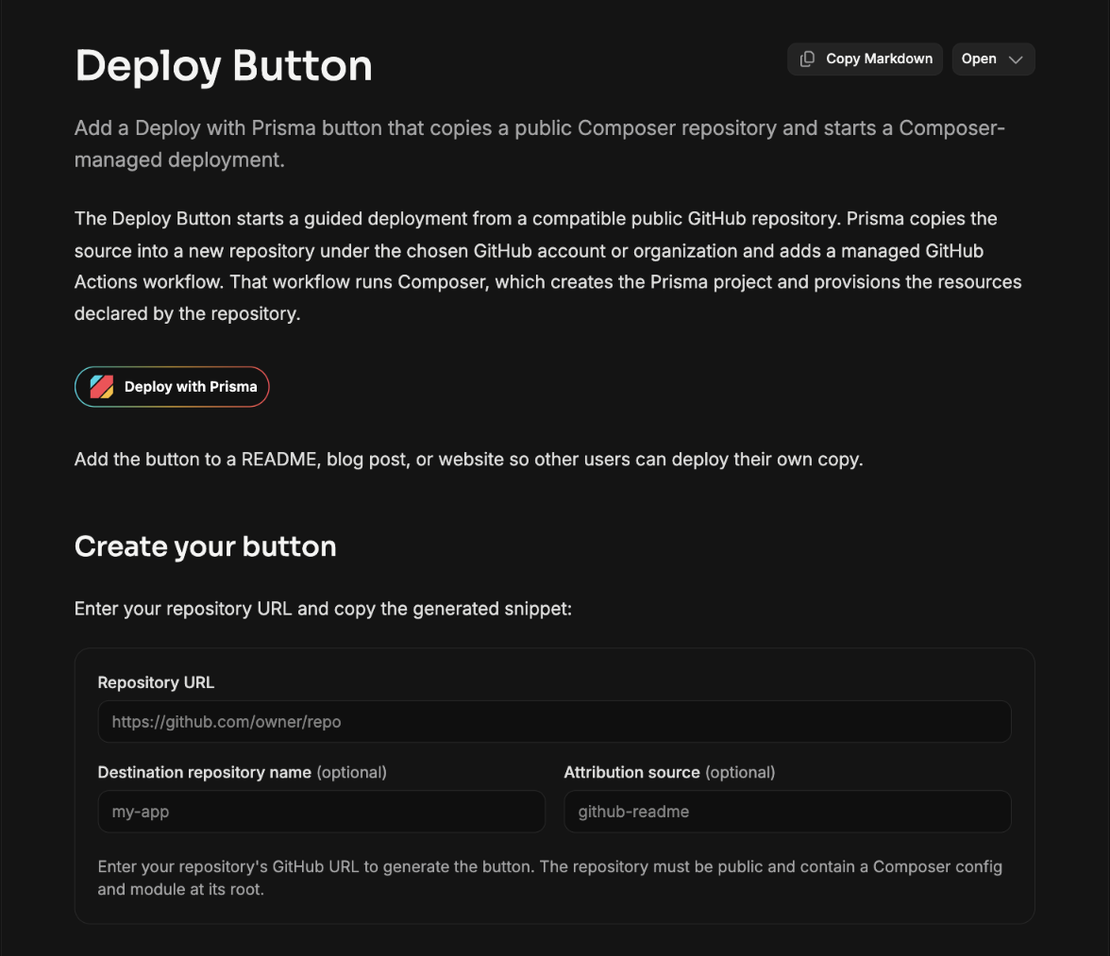
Task: Click the Destination repository name label
Action: pyautogui.click(x=205, y=772)
